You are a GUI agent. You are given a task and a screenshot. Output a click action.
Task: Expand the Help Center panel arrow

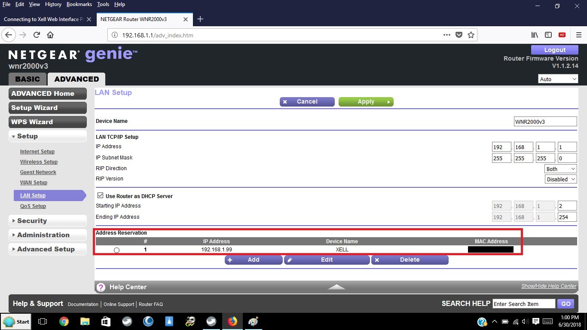point(336,287)
